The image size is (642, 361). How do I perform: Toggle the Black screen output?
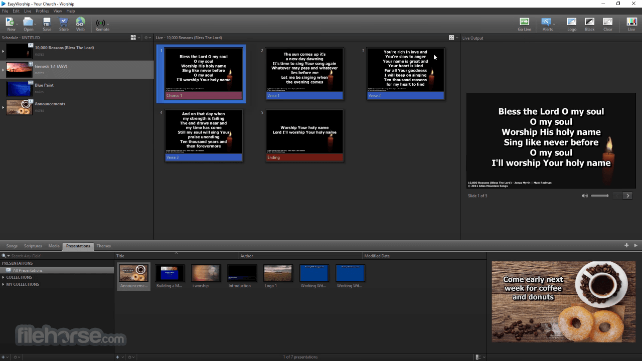click(x=590, y=22)
